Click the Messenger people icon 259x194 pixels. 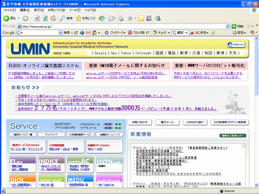[158, 18]
